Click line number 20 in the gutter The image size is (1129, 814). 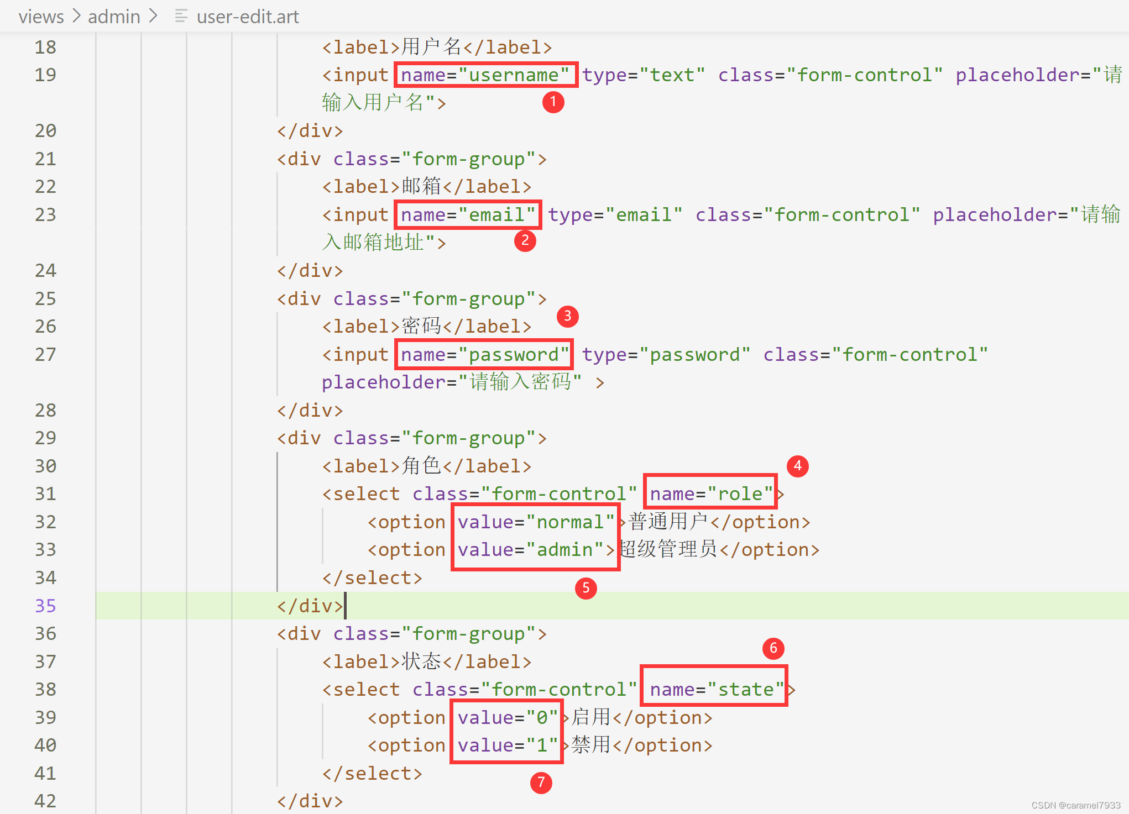point(45,131)
